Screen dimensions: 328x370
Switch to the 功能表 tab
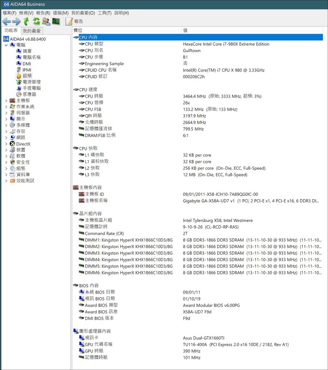click(x=11, y=30)
